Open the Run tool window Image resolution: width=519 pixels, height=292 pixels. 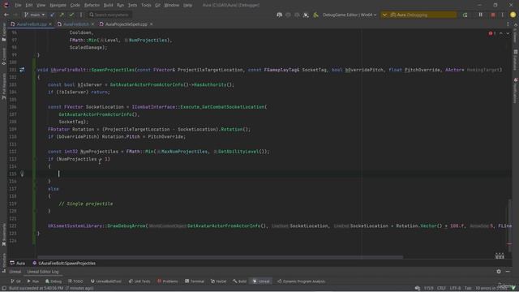tap(33, 281)
